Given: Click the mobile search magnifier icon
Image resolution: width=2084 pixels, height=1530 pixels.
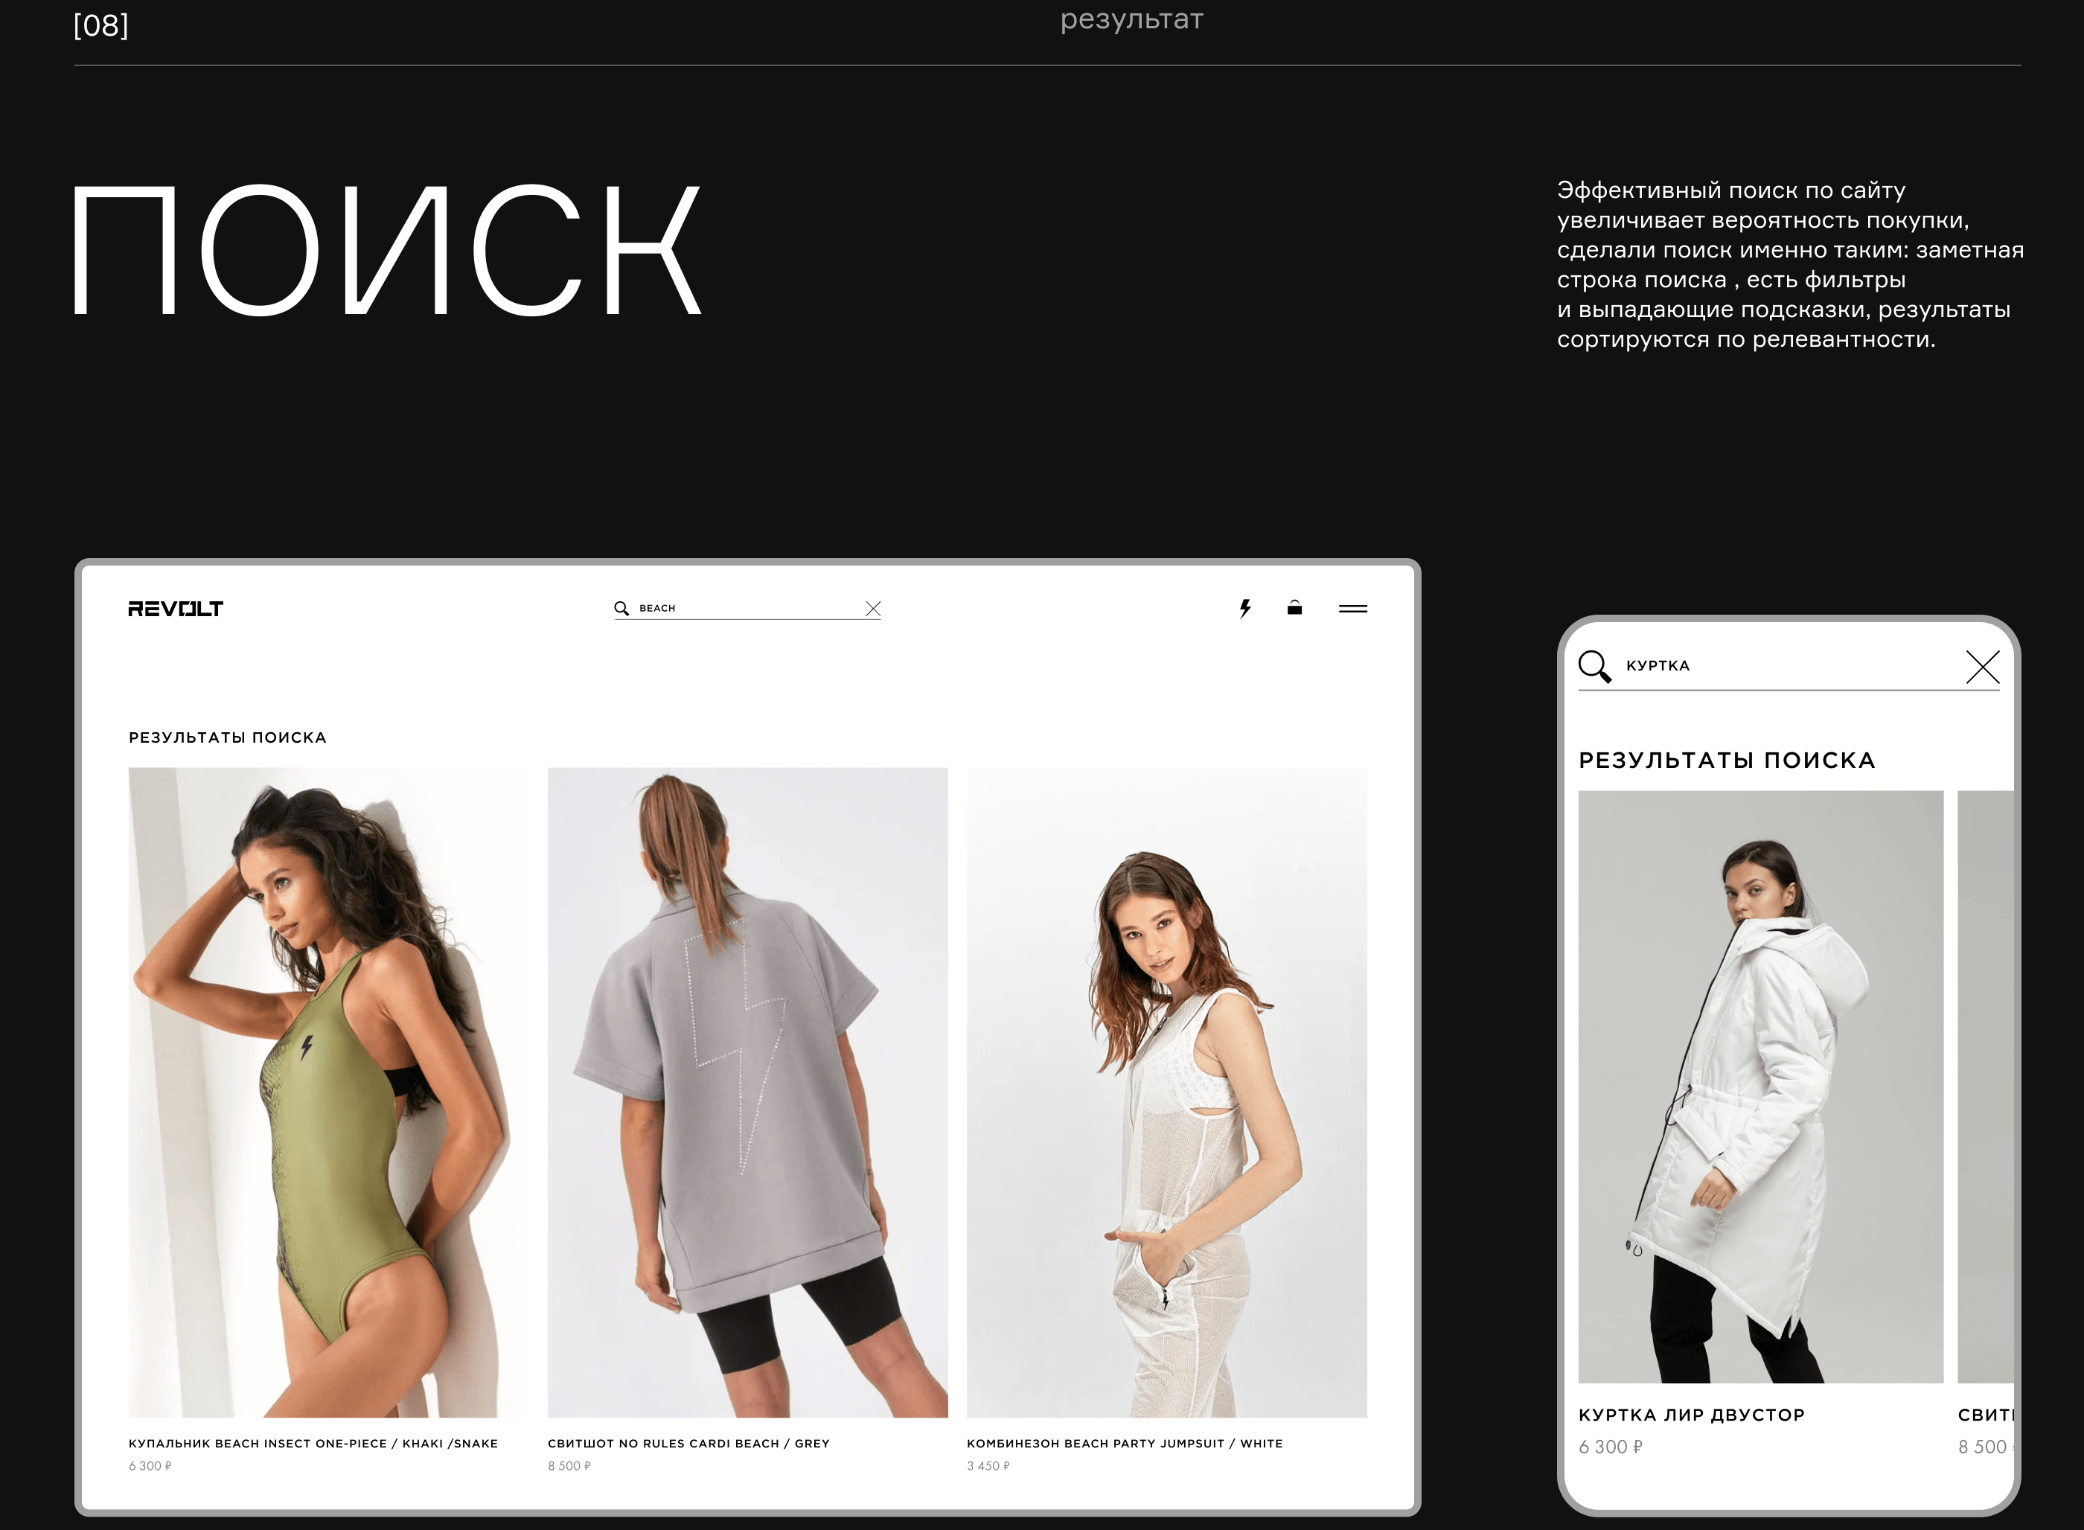Looking at the screenshot, I should [x=1594, y=666].
